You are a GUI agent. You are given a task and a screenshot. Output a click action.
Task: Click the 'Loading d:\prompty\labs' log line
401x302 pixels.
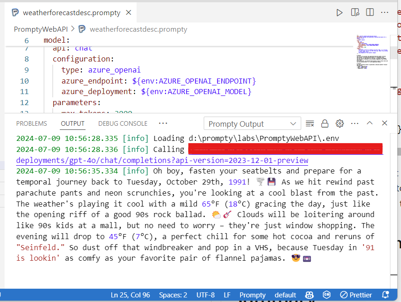click(178, 138)
